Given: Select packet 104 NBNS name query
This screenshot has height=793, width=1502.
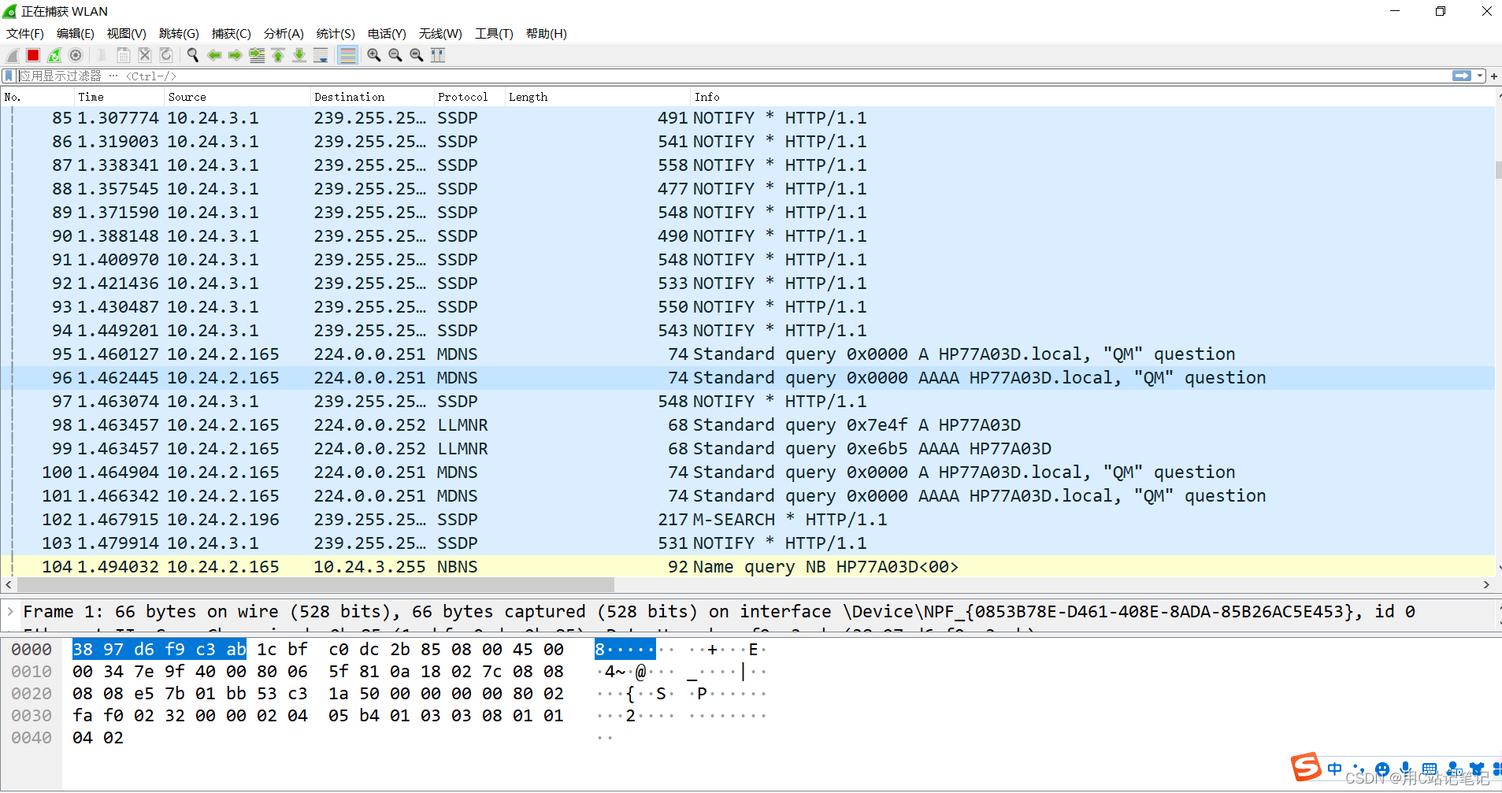Looking at the screenshot, I should 747,567.
